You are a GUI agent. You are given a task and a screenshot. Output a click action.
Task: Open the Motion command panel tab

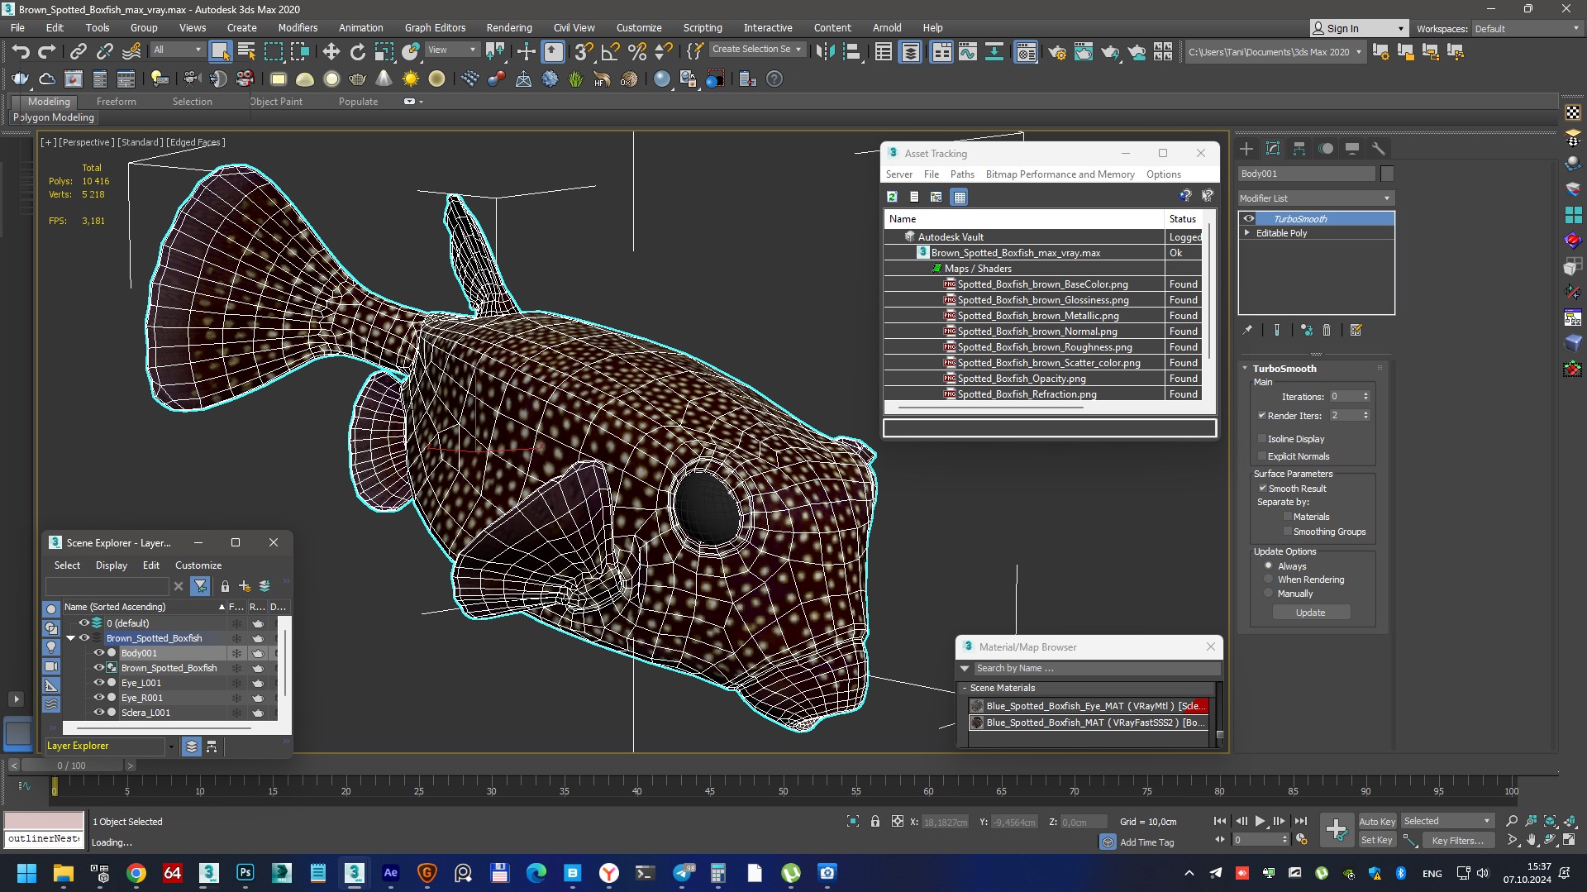[x=1326, y=149]
